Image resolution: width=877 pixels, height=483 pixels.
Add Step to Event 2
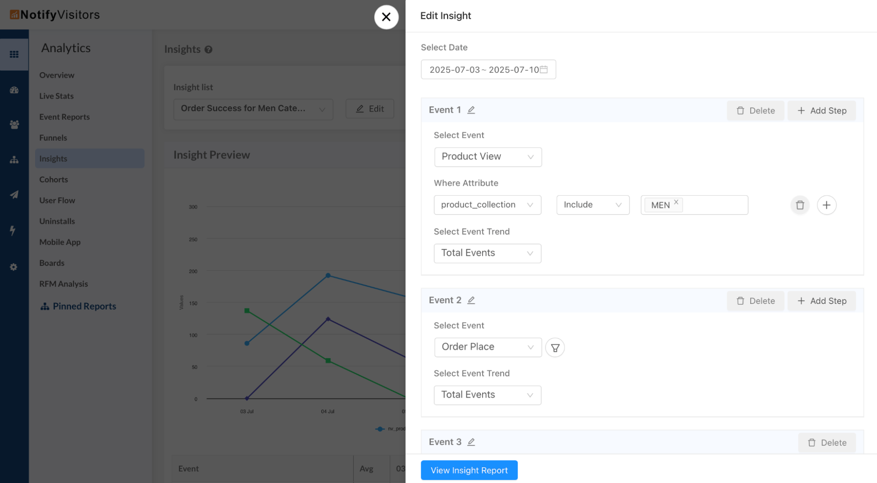point(822,301)
